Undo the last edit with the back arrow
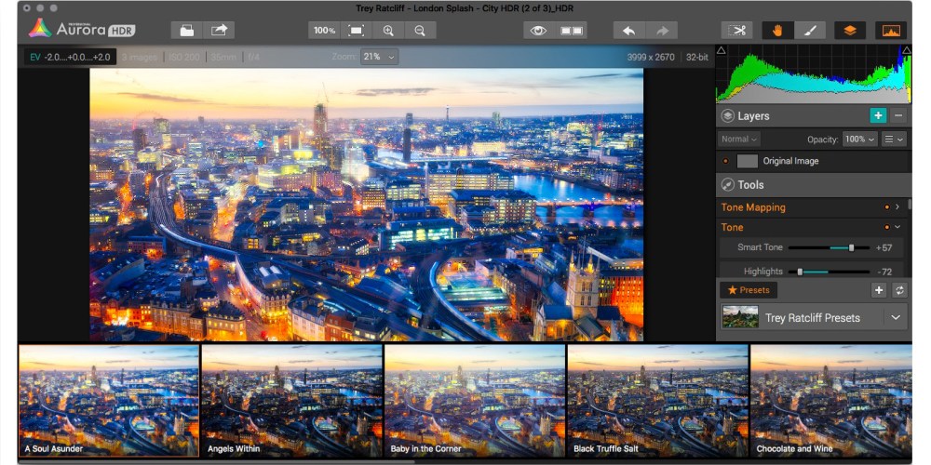Screen dimensions: 931x465 [x=628, y=30]
